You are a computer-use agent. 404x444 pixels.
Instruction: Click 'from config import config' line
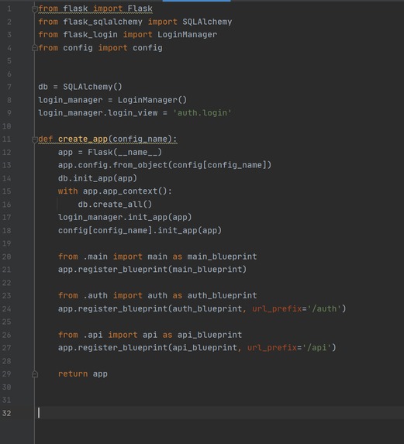[100, 48]
